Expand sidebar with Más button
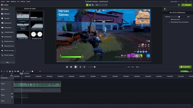 (x=8, y=62)
